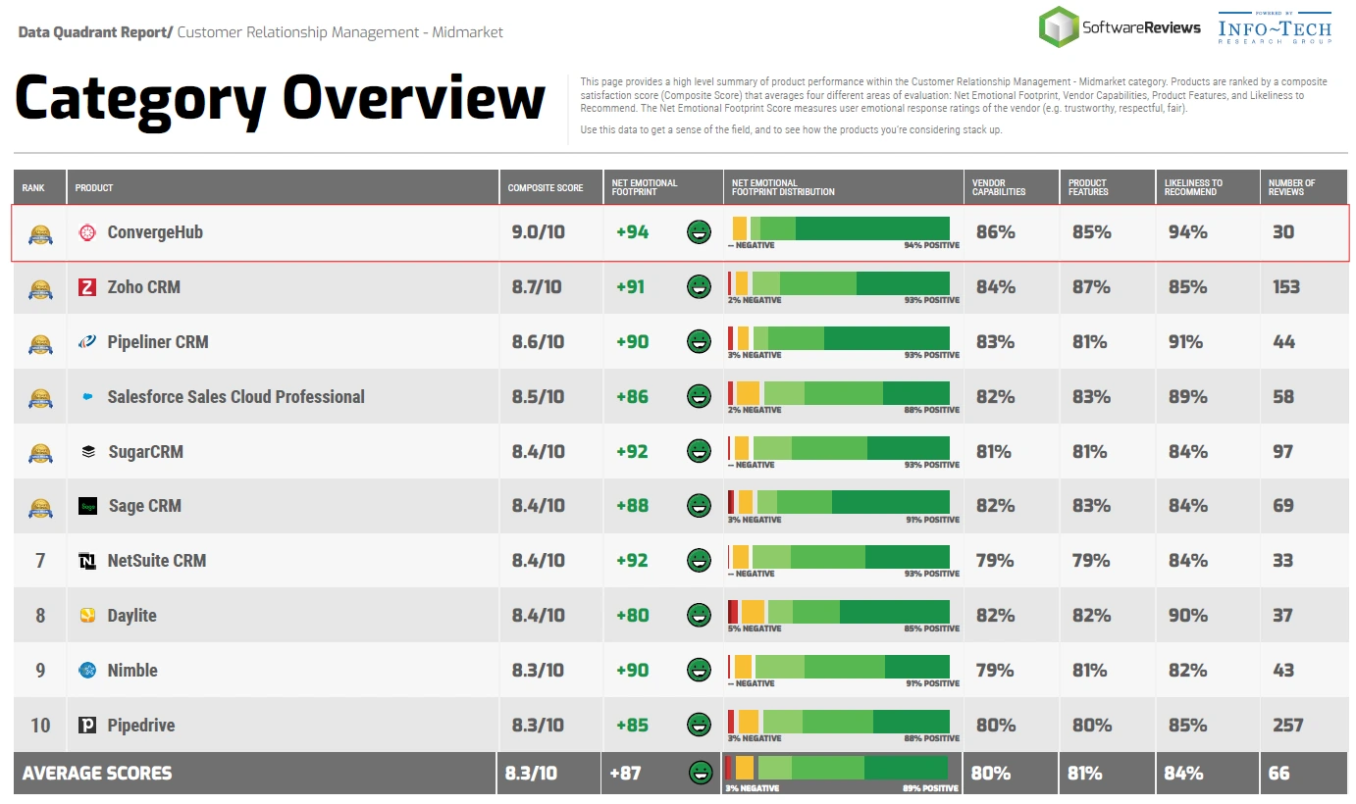Click the SugarCRM product name

click(145, 452)
